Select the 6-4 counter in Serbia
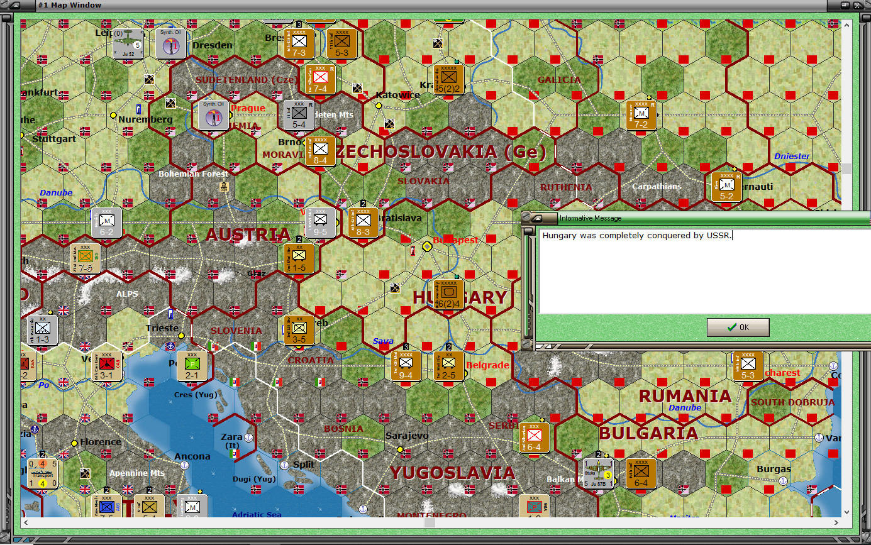The image size is (871, 545). click(x=535, y=438)
